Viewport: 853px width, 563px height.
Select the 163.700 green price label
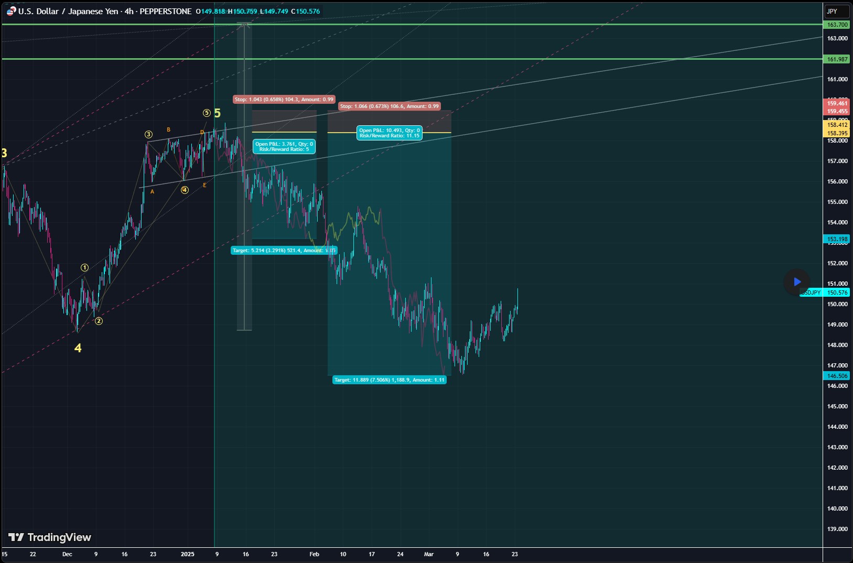tap(837, 25)
